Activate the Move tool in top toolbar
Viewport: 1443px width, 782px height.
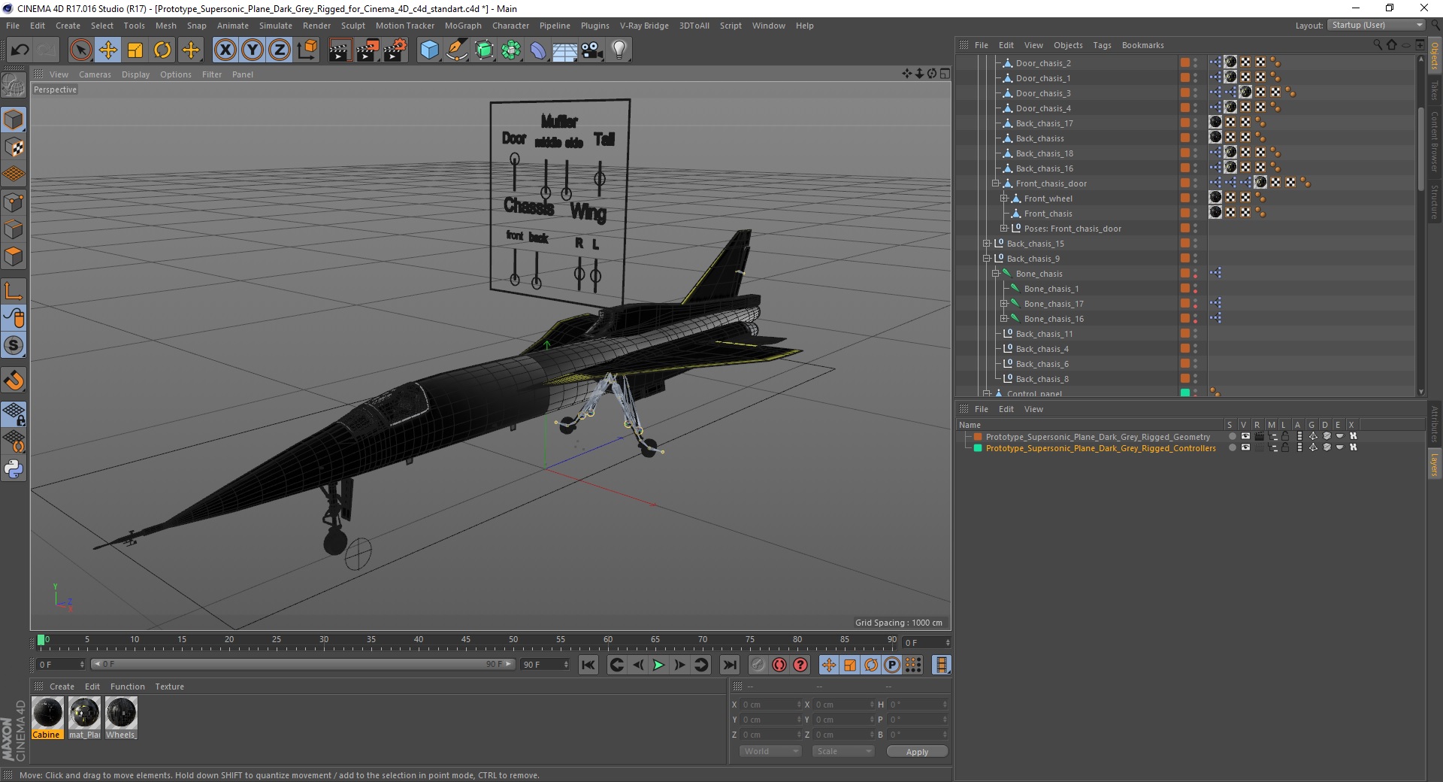click(x=107, y=50)
